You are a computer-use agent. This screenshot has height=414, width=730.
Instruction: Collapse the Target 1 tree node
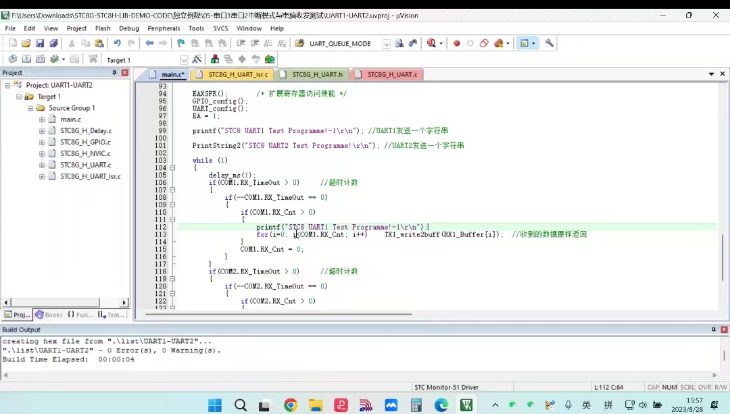(19, 97)
